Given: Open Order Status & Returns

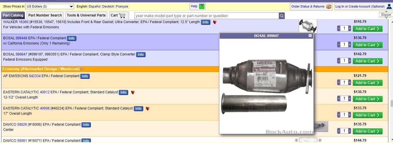Looking at the screenshot, I should tap(311, 6).
